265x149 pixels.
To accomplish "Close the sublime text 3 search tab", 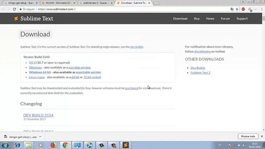I will tap(111, 3).
